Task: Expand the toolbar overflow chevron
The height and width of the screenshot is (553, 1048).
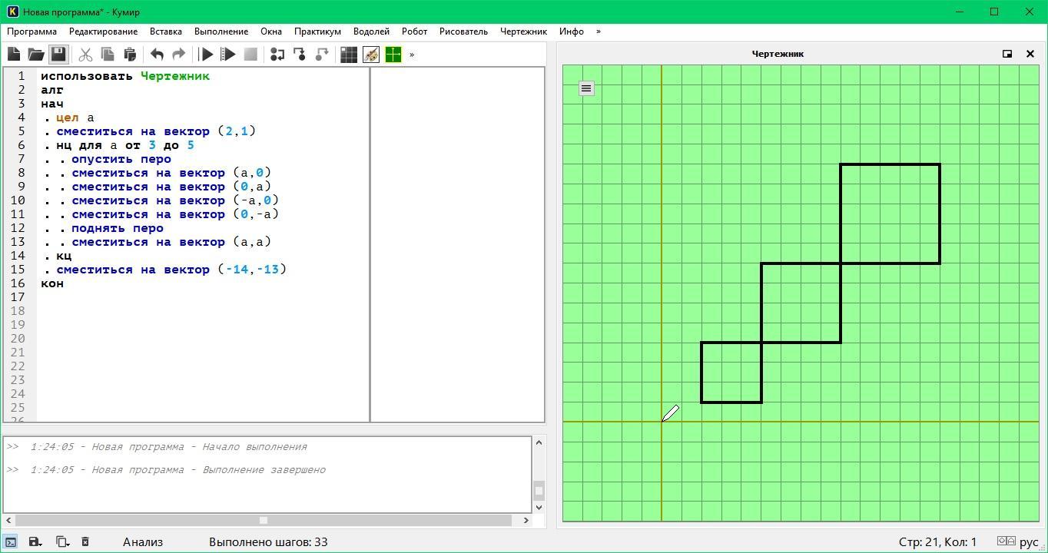Action: coord(412,55)
